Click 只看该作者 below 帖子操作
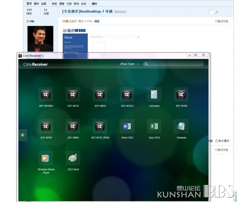The image size is (237, 202). 222,150
